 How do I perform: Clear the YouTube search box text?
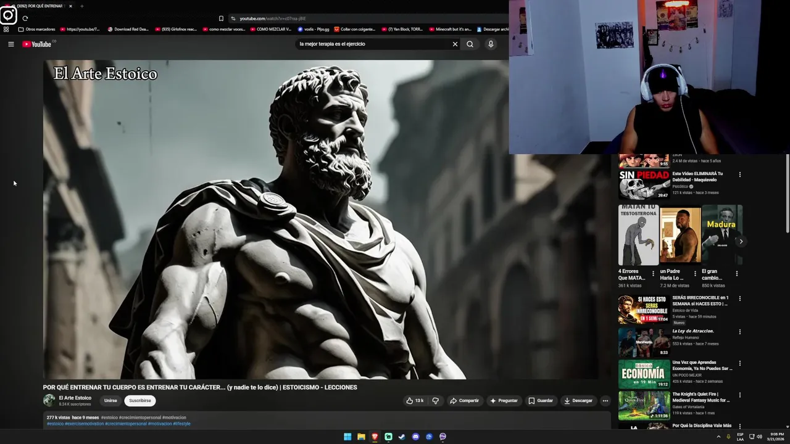[x=455, y=44]
